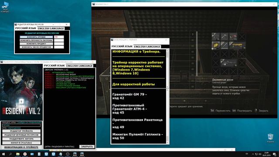The width and height of the screenshot is (279, 157).
Task: Click the taskbar clock and date
Action: pyautogui.click(x=266, y=154)
